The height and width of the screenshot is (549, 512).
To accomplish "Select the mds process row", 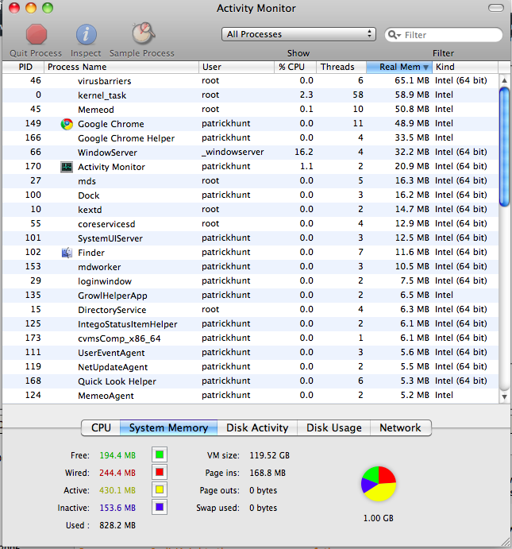I will (250, 181).
